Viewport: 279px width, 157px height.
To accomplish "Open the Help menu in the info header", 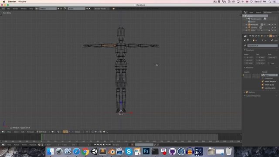I will [31, 9].
